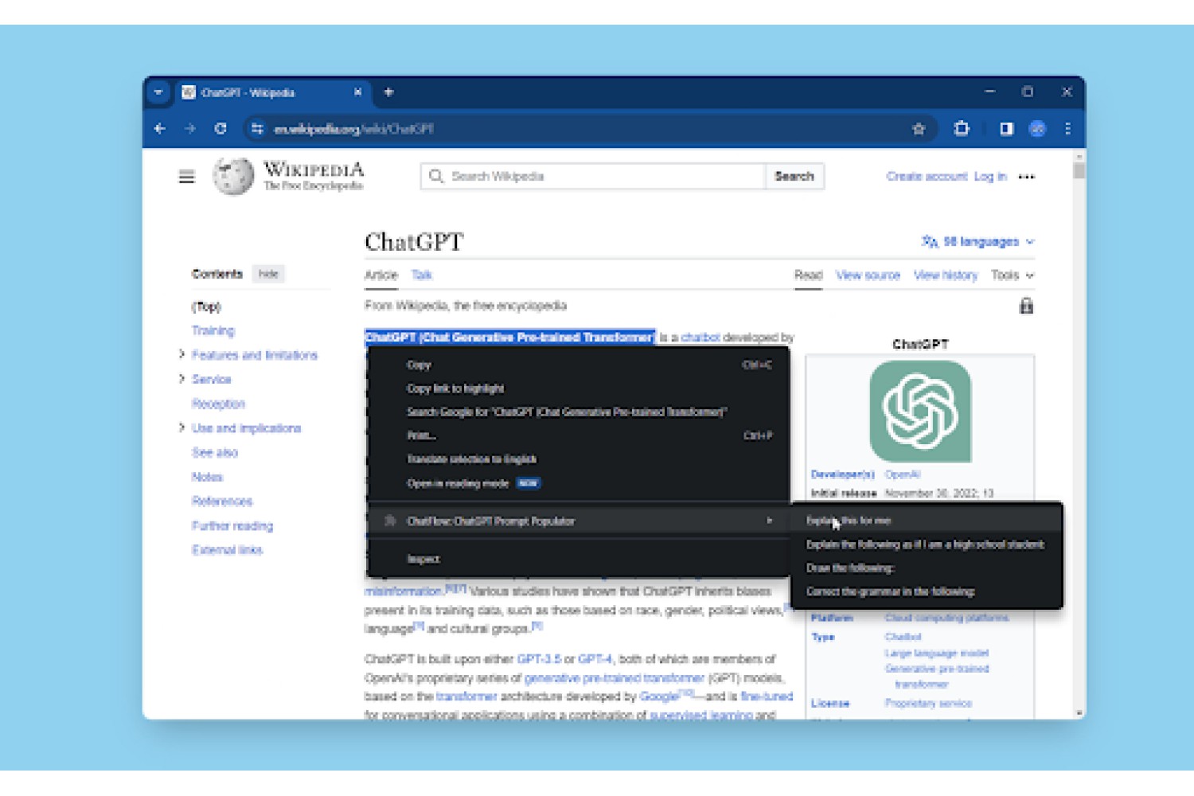Image resolution: width=1194 pixels, height=796 pixels.
Task: Expand the Use and implications section
Action: [x=181, y=427]
